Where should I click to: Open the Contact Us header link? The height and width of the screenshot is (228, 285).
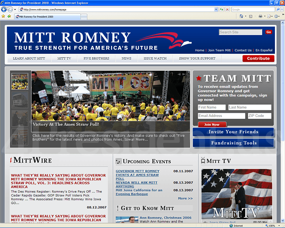(243, 50)
